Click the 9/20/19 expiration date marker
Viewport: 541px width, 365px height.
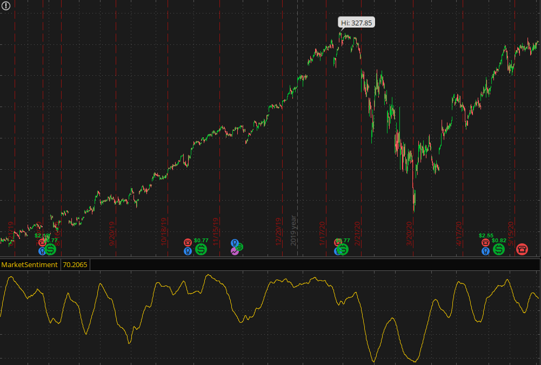(x=112, y=234)
